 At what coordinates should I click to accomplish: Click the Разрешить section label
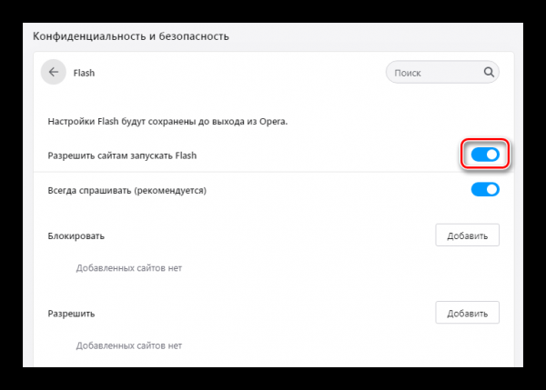coord(71,314)
